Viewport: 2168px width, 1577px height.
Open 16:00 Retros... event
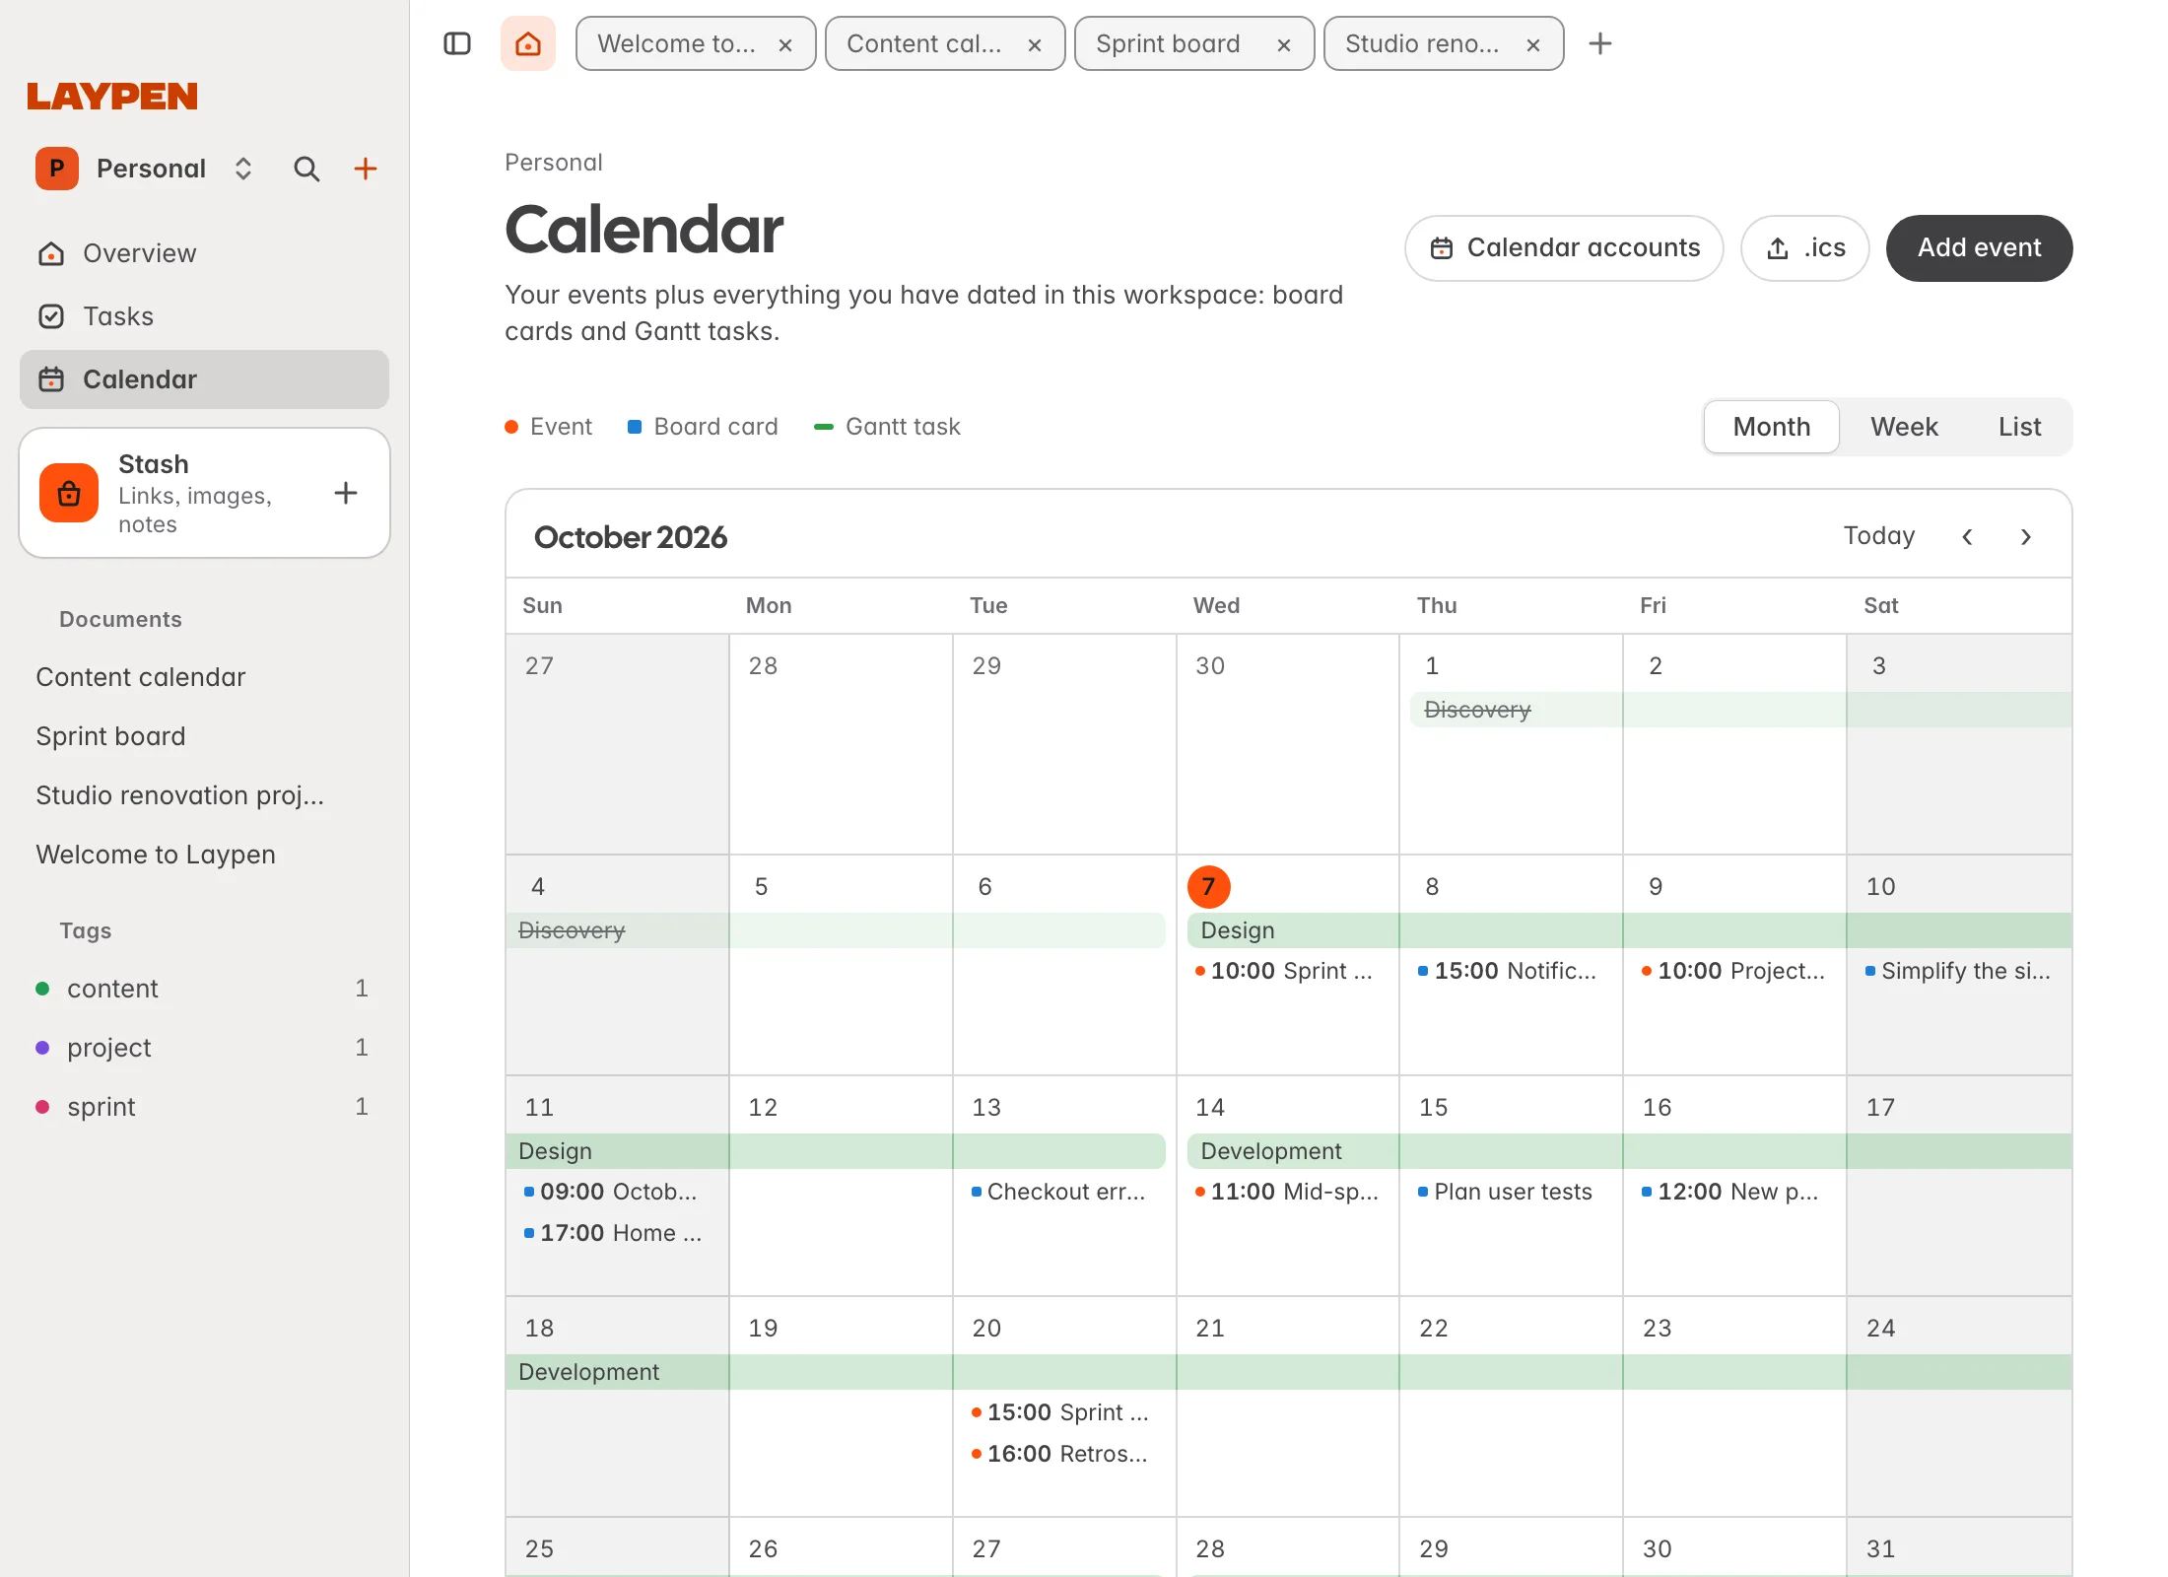click(1061, 1454)
